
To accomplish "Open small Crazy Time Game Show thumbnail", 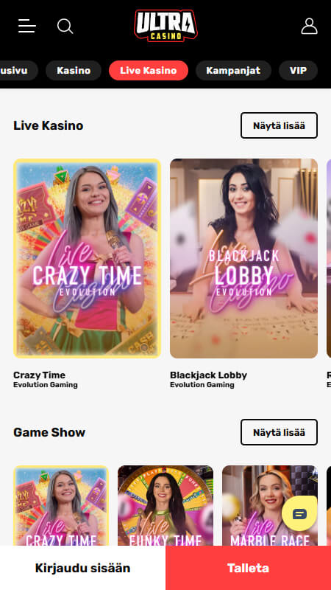I will (61, 506).
